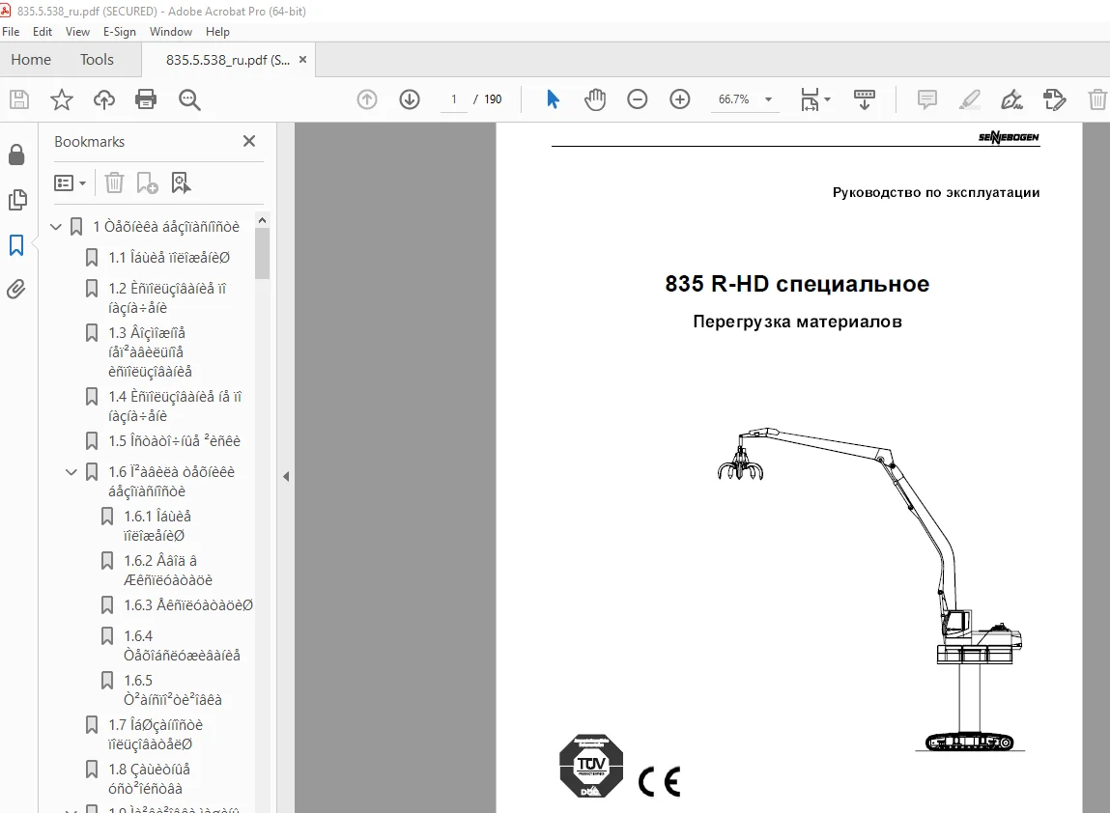Switch to the Home tab
The height and width of the screenshot is (813, 1110).
click(31, 60)
